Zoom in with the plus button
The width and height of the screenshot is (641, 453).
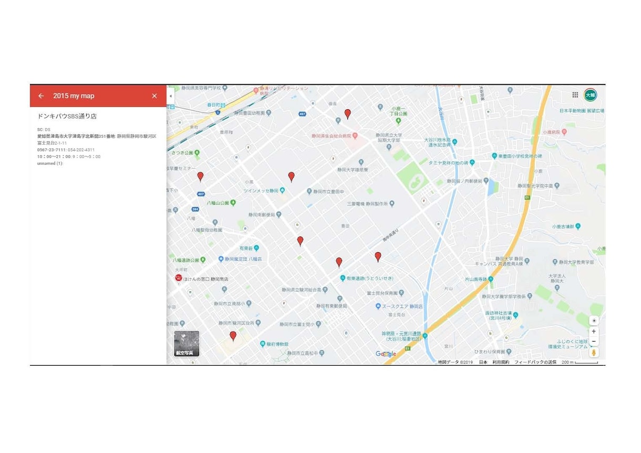pos(594,332)
